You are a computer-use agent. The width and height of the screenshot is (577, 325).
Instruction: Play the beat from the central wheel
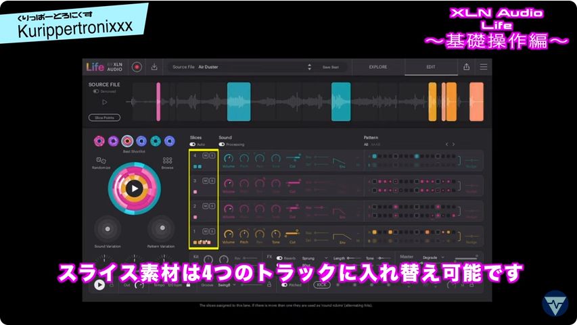point(135,189)
